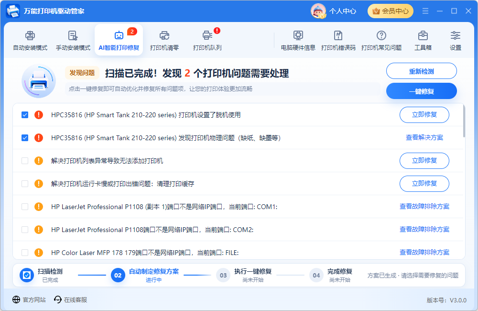Select the AI智能打印修复 tab

(x=119, y=40)
